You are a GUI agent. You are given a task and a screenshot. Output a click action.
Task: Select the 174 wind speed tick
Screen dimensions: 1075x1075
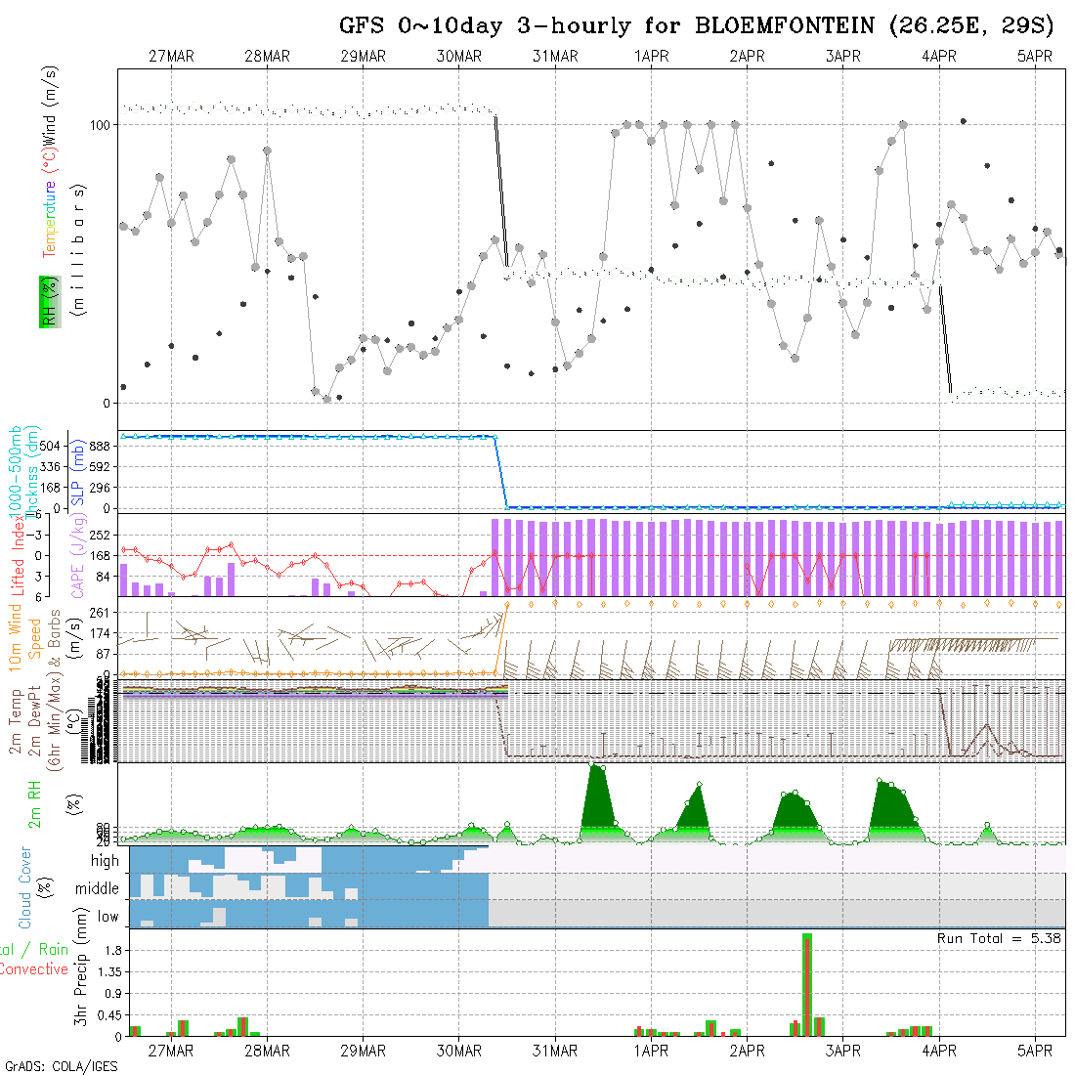pos(100,633)
